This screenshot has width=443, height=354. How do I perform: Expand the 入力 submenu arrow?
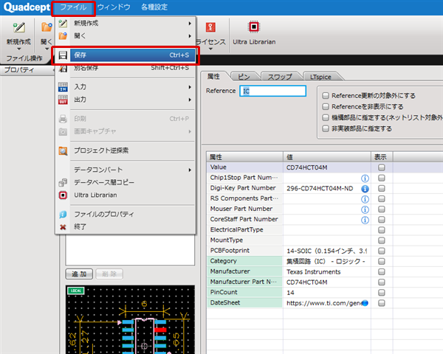tap(190, 87)
